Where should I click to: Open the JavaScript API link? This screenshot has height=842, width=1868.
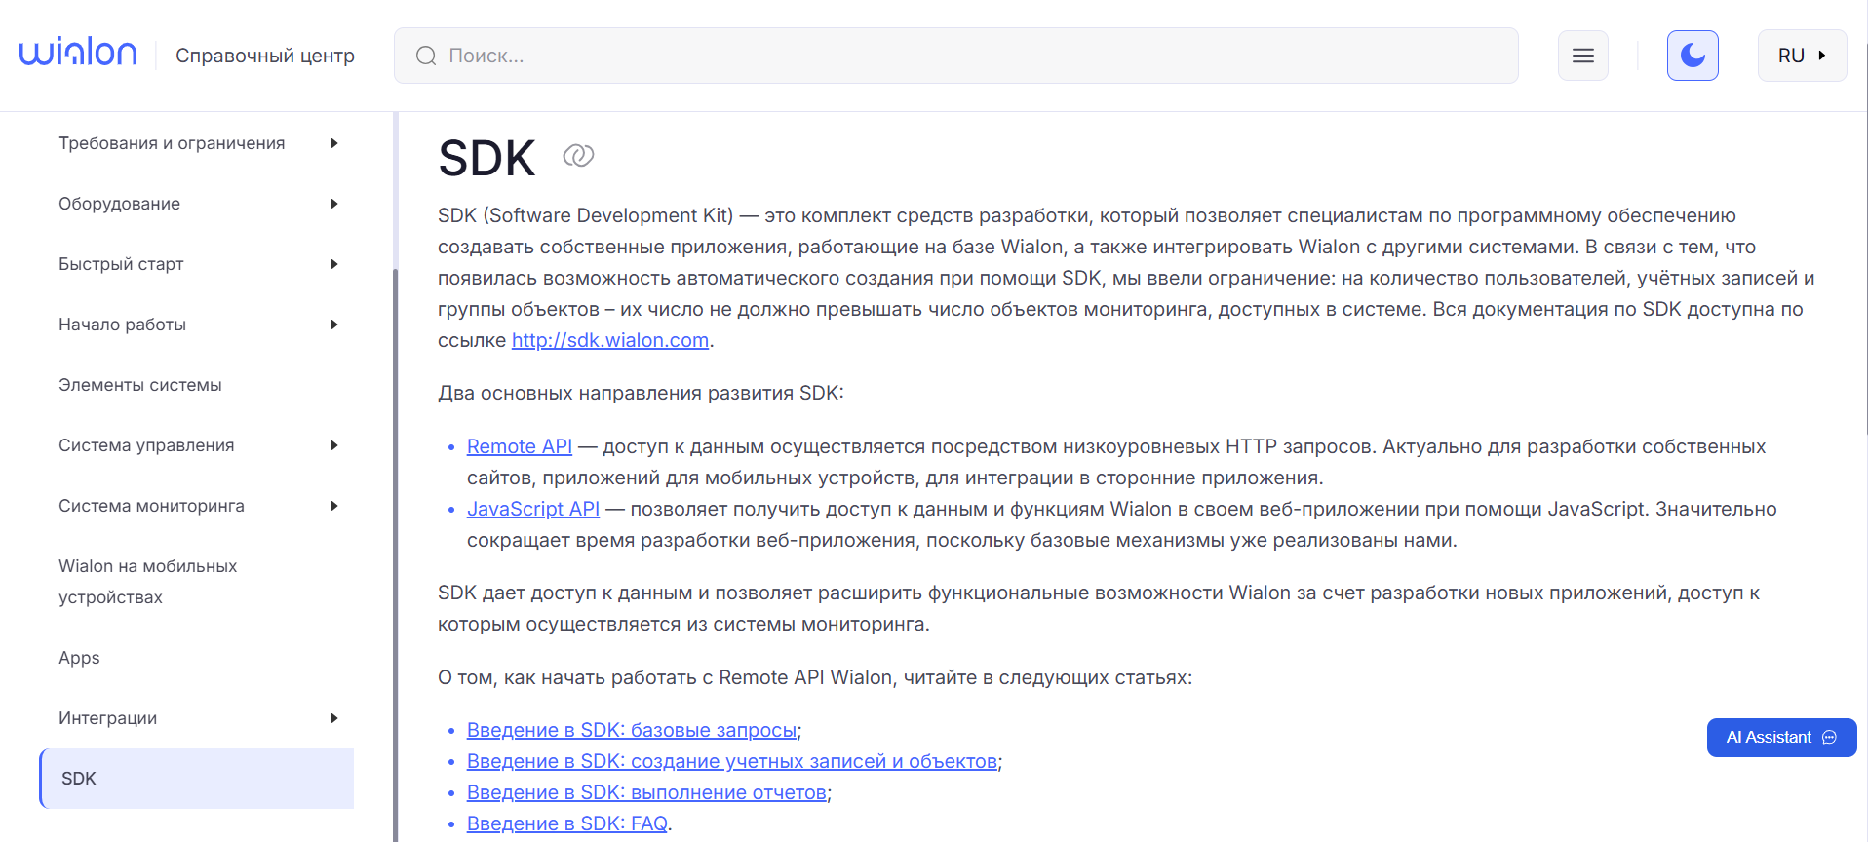coord(532,509)
